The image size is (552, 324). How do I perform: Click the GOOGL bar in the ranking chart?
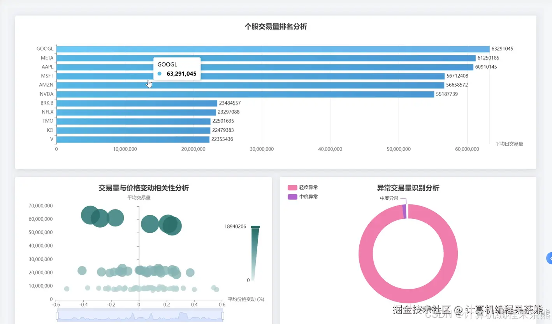[x=273, y=49]
